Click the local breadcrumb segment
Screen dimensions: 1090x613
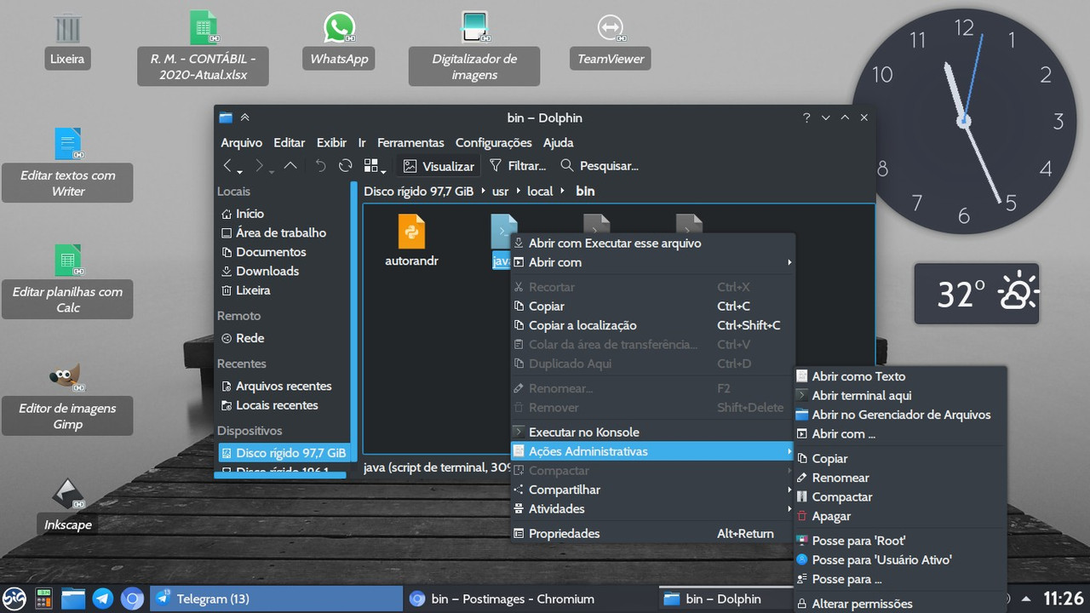click(540, 191)
